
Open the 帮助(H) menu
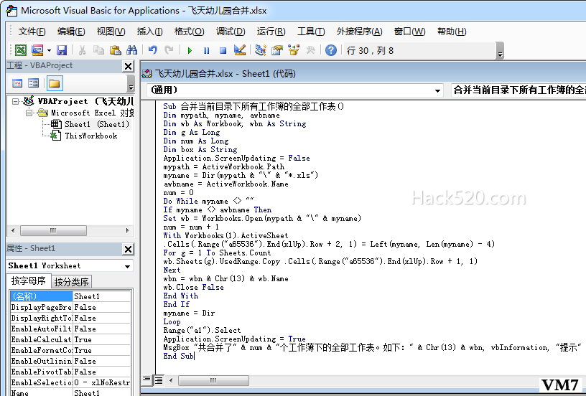coord(452,32)
